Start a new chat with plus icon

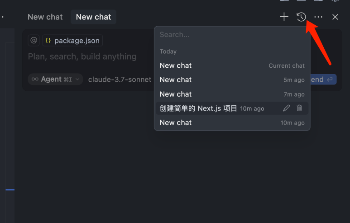(x=284, y=17)
